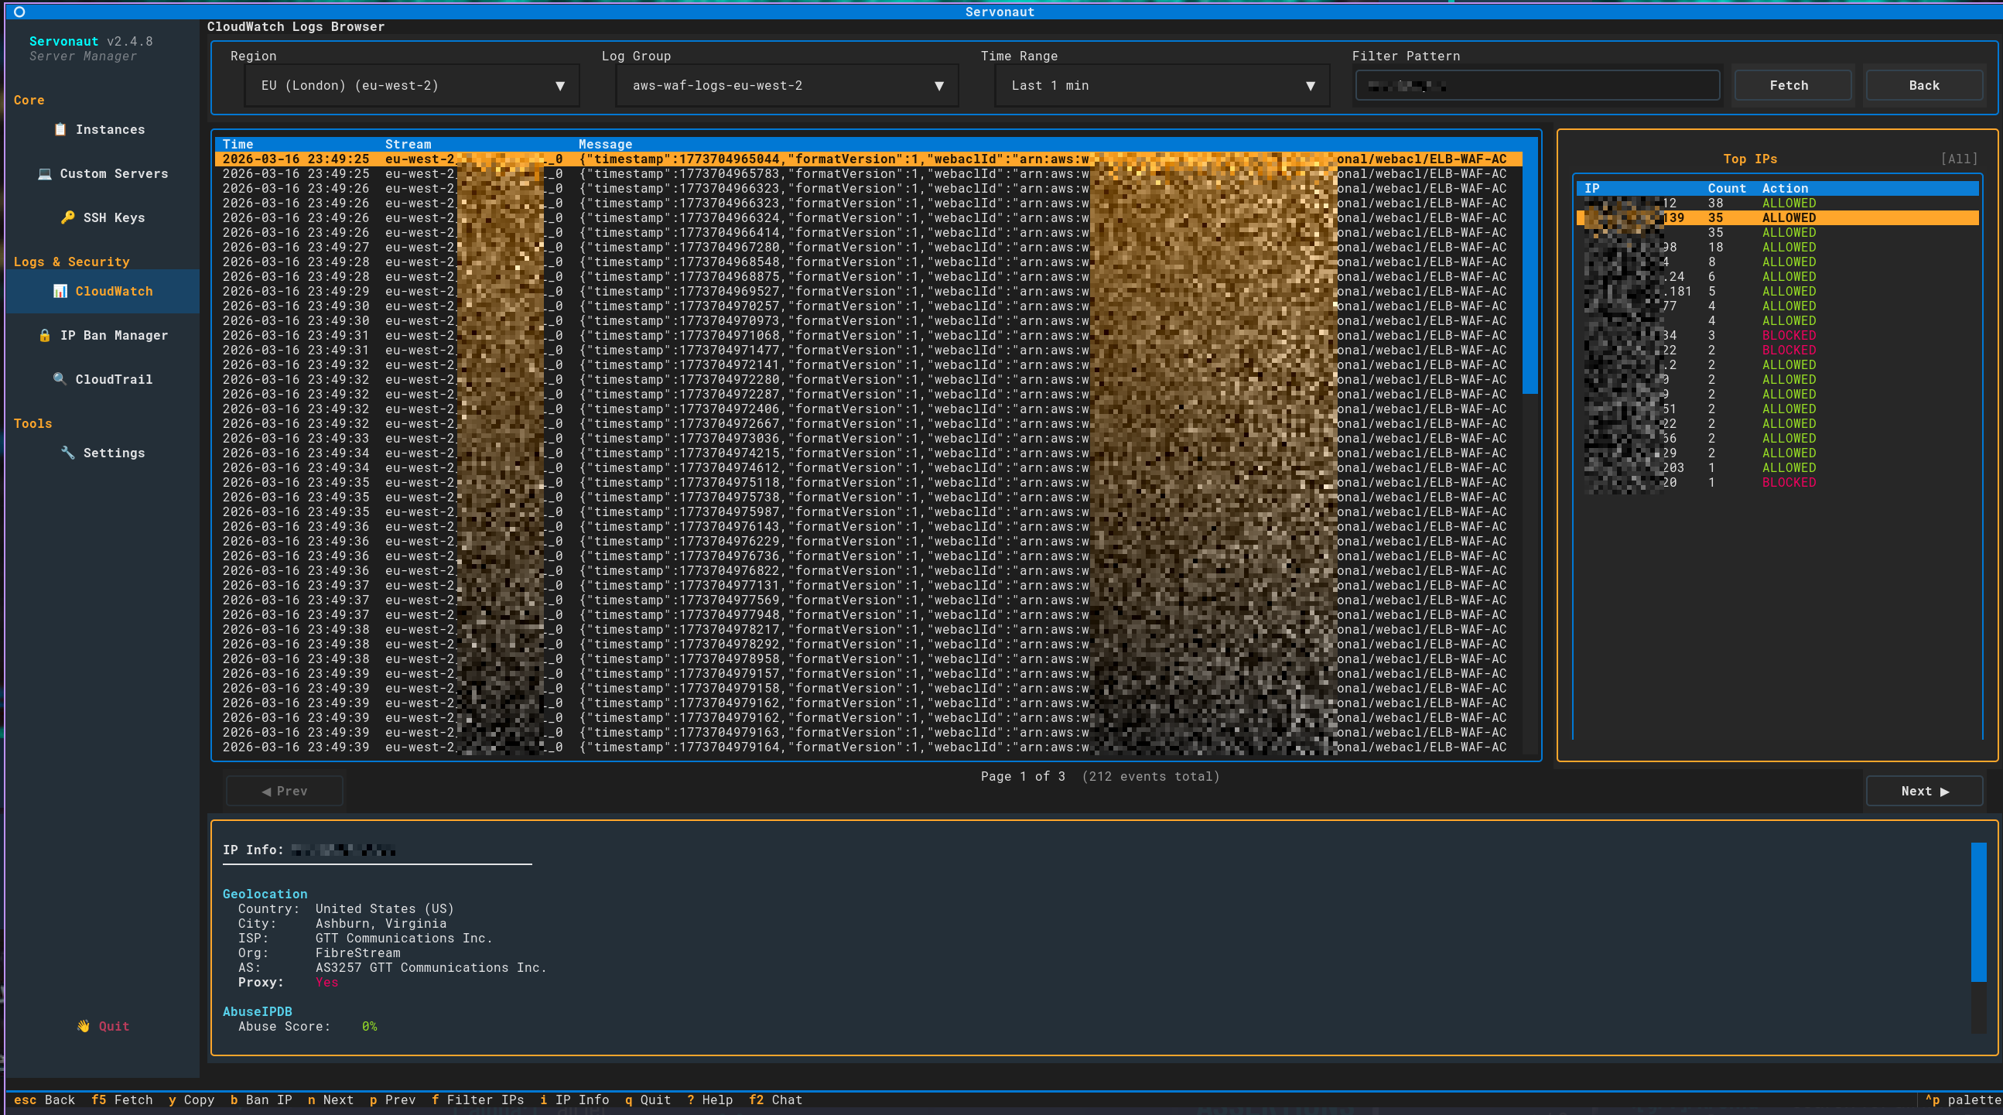The image size is (2003, 1115).
Task: Click the Custom Servers laptop icon
Action: point(45,173)
